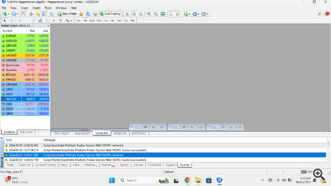This screenshot has height=186, width=331.
Task: Switch to the NAS100,H1 chart tab
Action: [139, 133]
